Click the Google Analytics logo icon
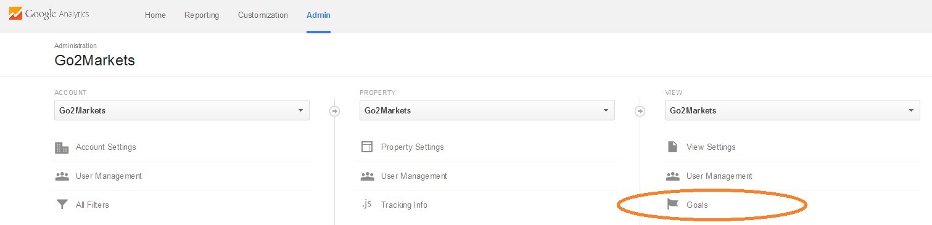This screenshot has height=225, width=932. (x=15, y=13)
